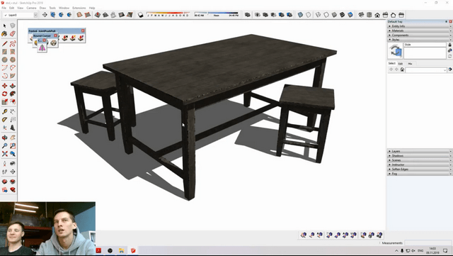
Task: Switch to Monochrome face style
Action: [350, 15]
